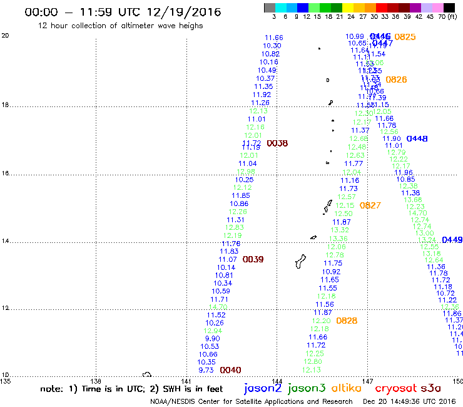The height and width of the screenshot is (407, 463).
Task: Click the orange time marker '0828'
Action: (347, 321)
